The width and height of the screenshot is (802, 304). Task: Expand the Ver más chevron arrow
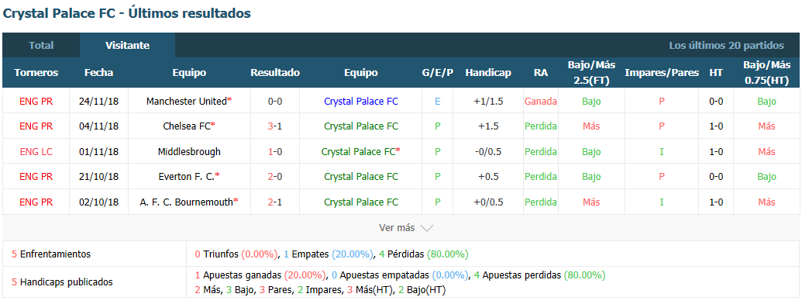427,228
